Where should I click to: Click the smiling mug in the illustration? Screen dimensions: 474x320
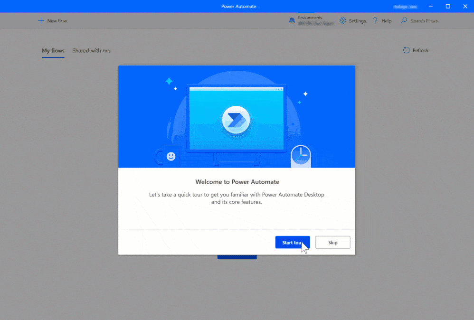tap(171, 156)
